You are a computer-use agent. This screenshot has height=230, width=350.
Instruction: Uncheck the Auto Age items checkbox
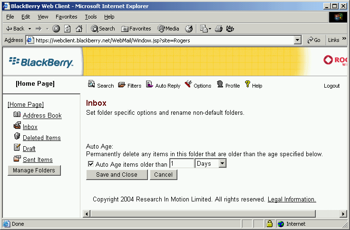91,164
